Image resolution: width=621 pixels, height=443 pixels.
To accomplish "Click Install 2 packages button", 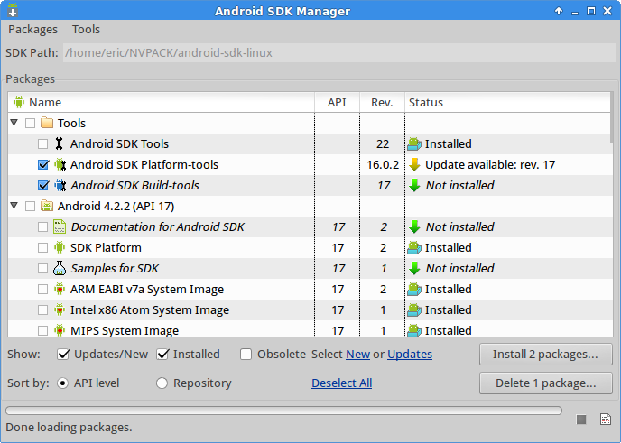I will click(546, 354).
